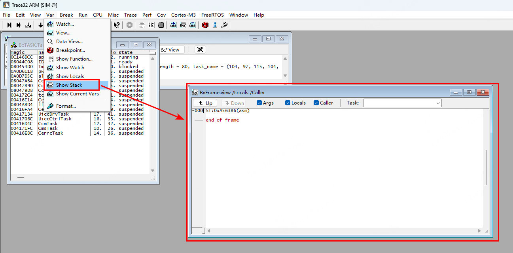This screenshot has width=513, height=253.
Task: Disable the Caller checkbox
Action: coord(316,103)
